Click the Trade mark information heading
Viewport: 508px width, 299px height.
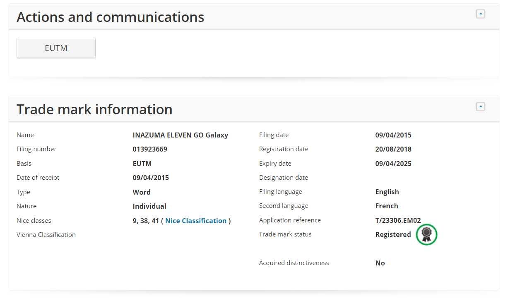tap(94, 109)
